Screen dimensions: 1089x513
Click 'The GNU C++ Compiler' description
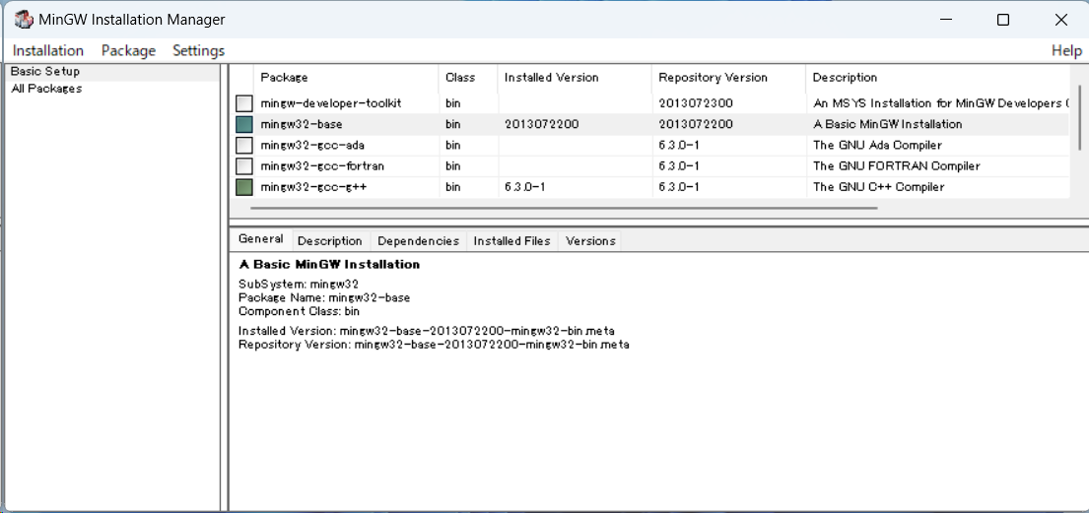point(878,187)
